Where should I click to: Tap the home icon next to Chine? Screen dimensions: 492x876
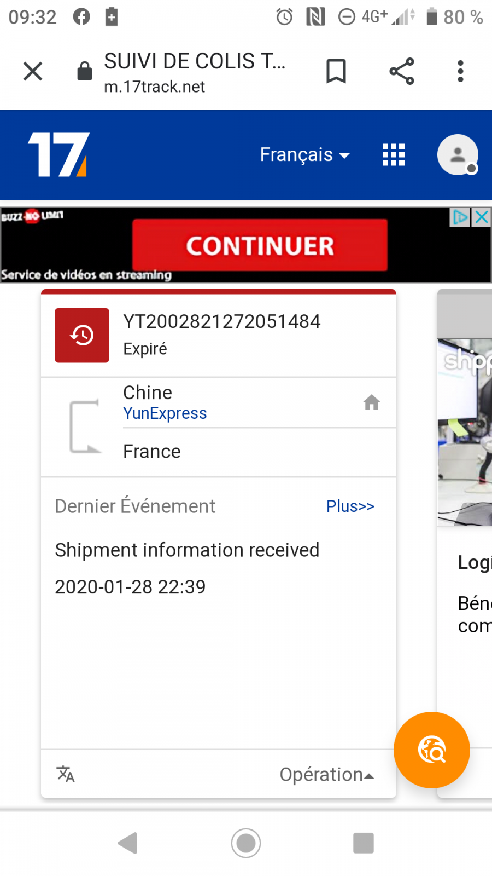pyautogui.click(x=372, y=402)
